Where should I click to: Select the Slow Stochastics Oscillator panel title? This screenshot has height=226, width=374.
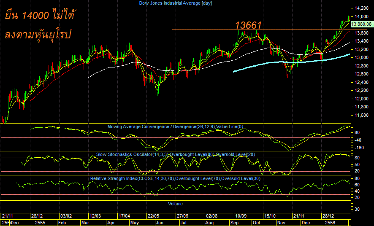pyautogui.click(x=175, y=155)
